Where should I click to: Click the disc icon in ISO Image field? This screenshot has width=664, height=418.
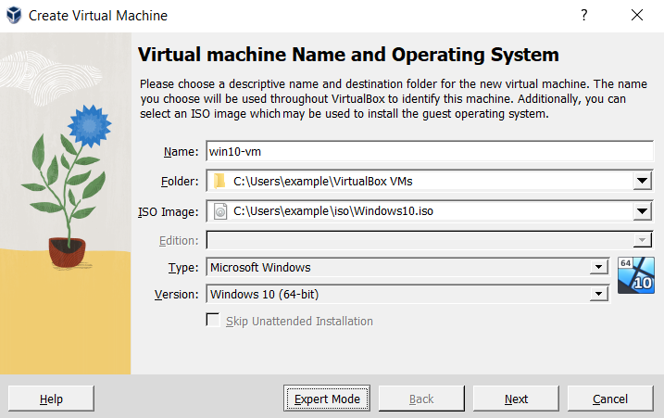(x=219, y=211)
